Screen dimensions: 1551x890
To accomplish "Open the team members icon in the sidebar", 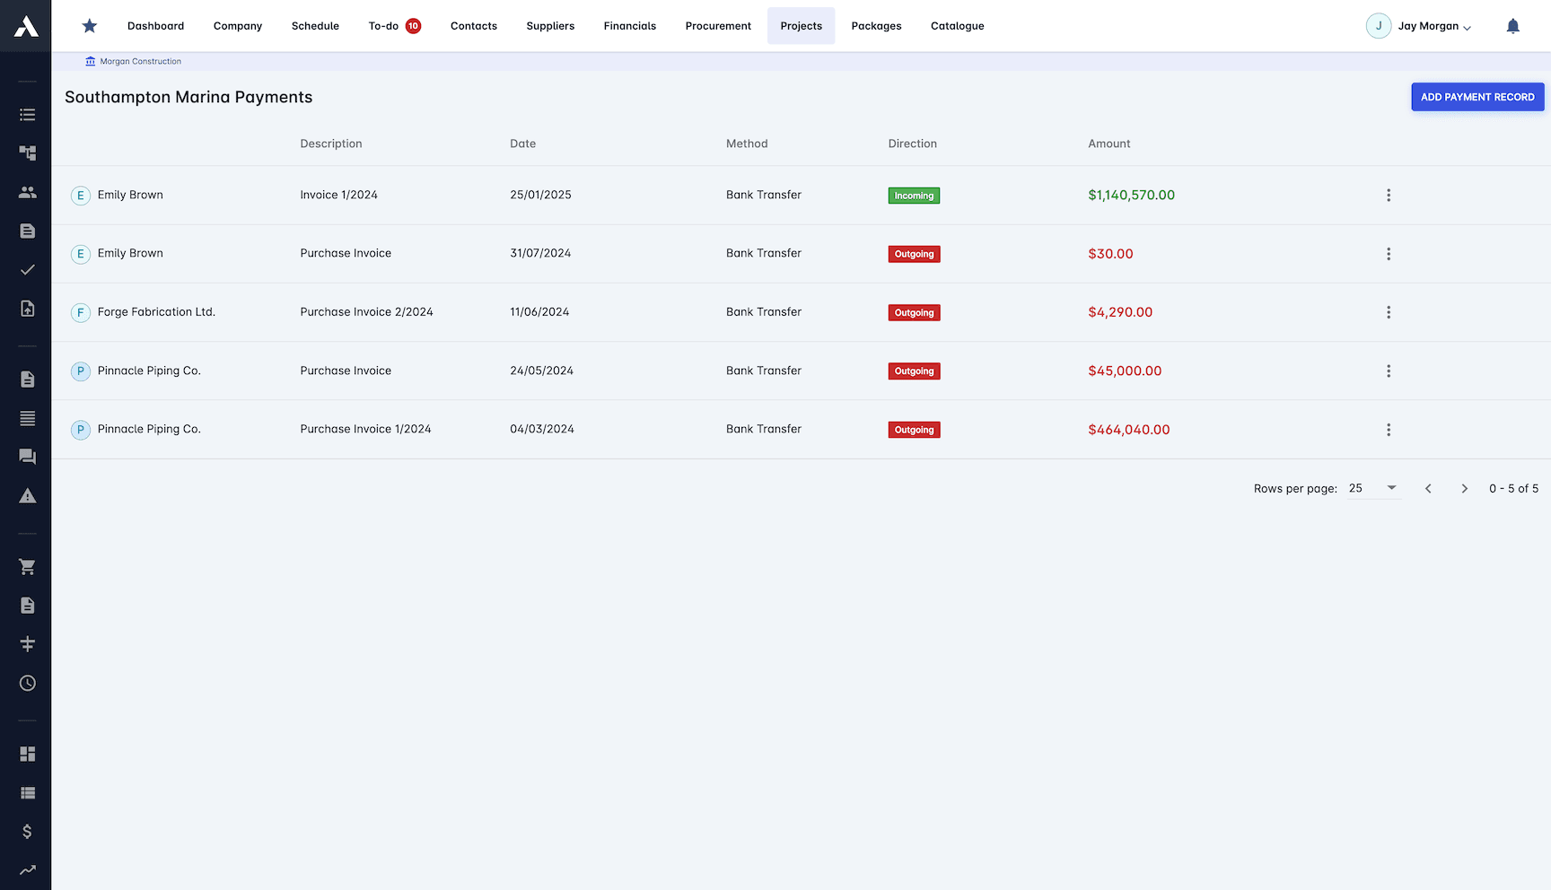I will 27,191.
